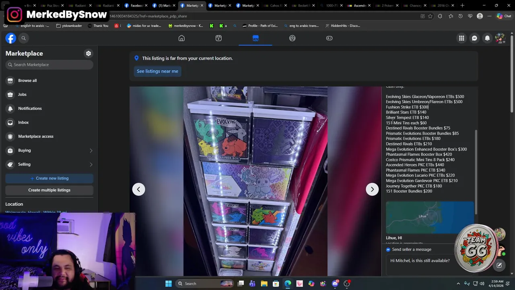Image resolution: width=515 pixels, height=290 pixels.
Task: Click the Lihue map preview
Action: pos(430,217)
